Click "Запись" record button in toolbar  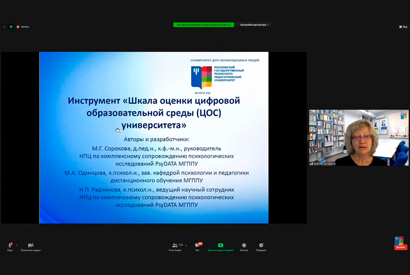point(244,247)
